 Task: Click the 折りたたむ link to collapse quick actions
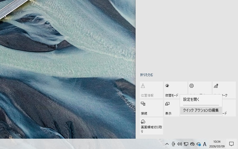(146, 75)
